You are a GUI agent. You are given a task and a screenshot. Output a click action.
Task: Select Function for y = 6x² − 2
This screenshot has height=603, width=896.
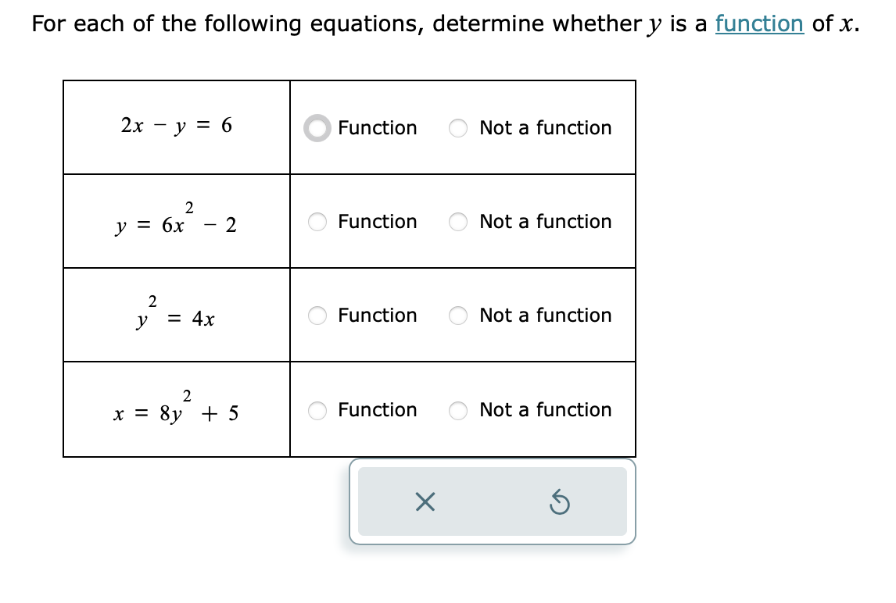point(317,222)
